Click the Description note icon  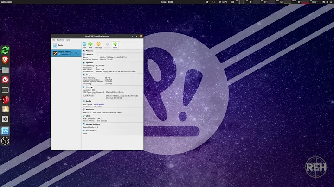click(83, 131)
